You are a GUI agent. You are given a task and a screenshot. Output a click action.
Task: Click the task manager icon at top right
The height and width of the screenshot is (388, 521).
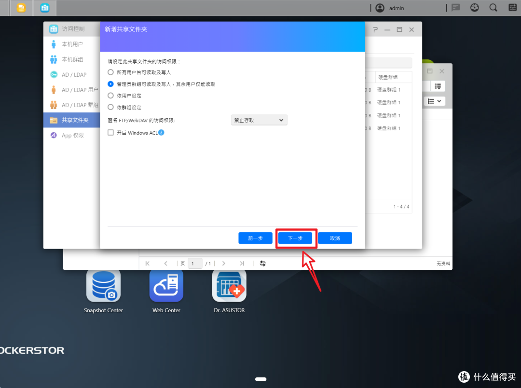pyautogui.click(x=512, y=8)
